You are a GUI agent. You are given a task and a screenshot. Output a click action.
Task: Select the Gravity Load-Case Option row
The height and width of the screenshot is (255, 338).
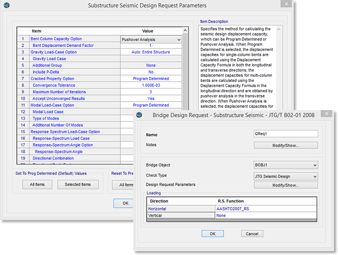pyautogui.click(x=54, y=52)
